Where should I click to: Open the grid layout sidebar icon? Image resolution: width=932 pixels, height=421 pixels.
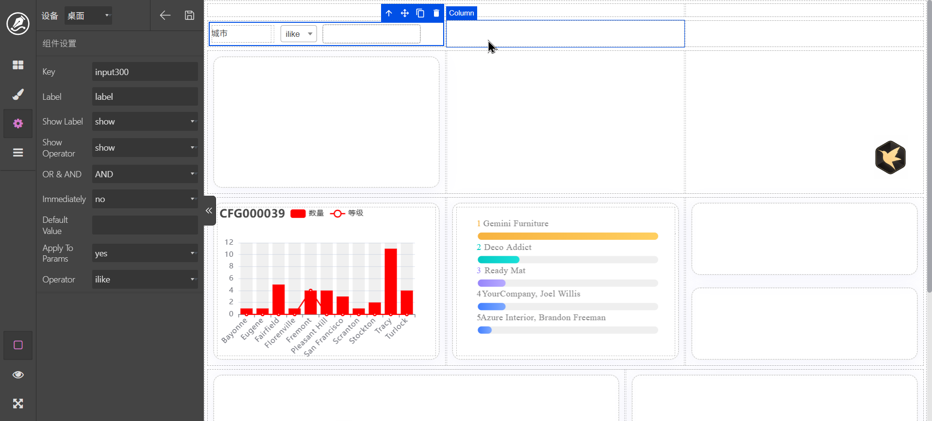pos(18,65)
